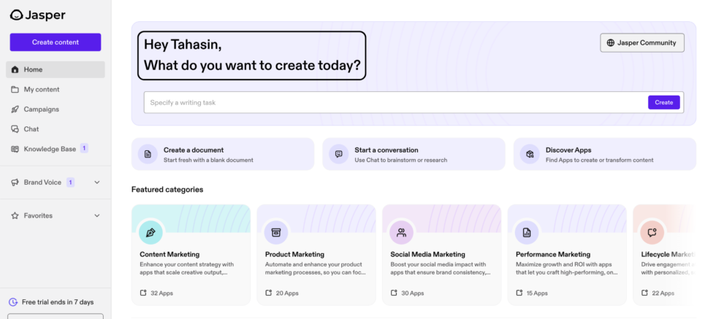
Task: Click the Product Marketing box icon
Action: tap(276, 233)
